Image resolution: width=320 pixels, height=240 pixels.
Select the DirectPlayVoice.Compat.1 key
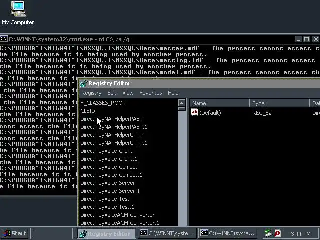click(111, 175)
